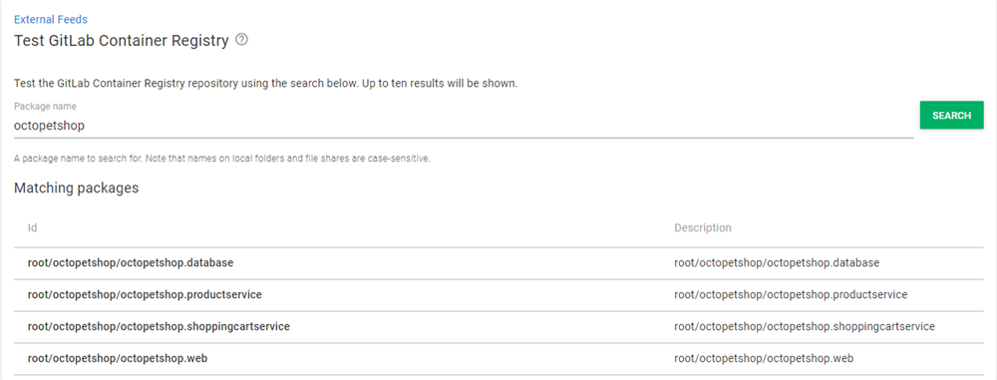This screenshot has width=997, height=380.
Task: Click the Id column header
Action: coord(32,227)
